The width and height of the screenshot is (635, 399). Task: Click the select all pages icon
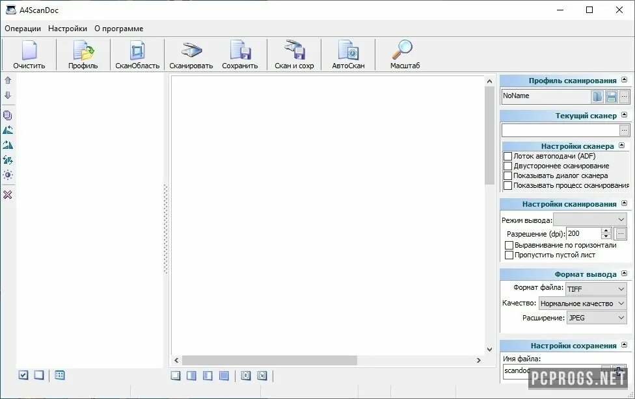[x=23, y=375]
